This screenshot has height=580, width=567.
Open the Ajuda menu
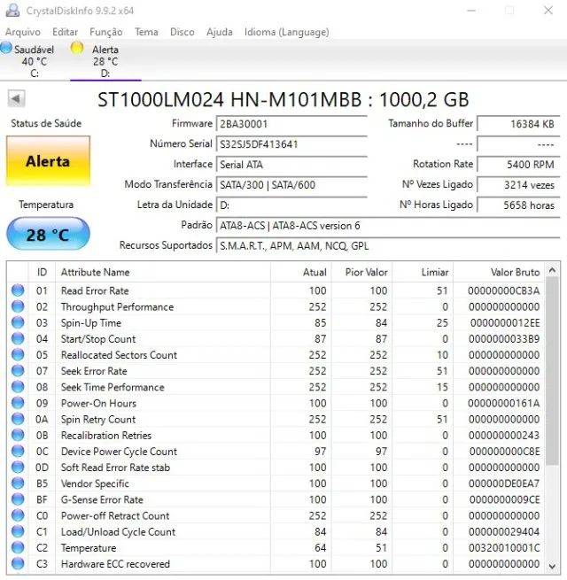pos(219,32)
